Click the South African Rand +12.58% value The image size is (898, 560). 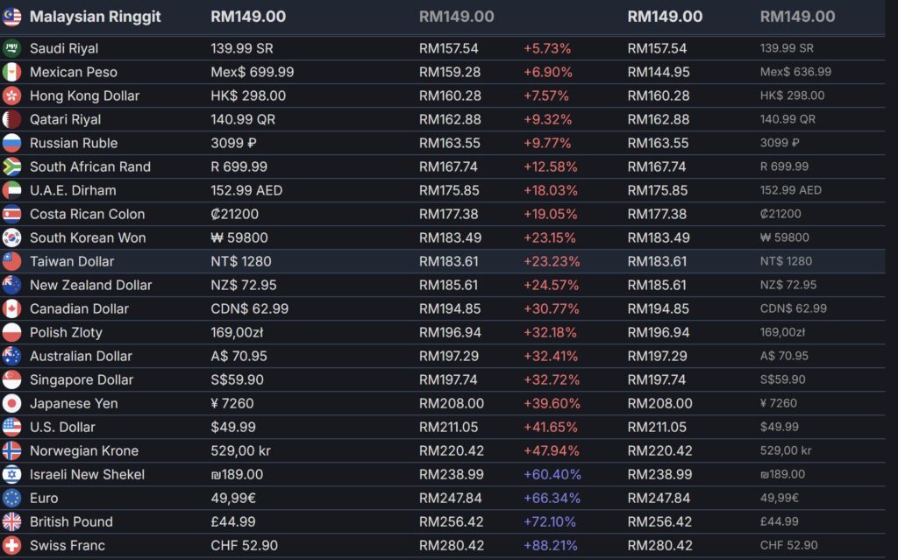[551, 167]
